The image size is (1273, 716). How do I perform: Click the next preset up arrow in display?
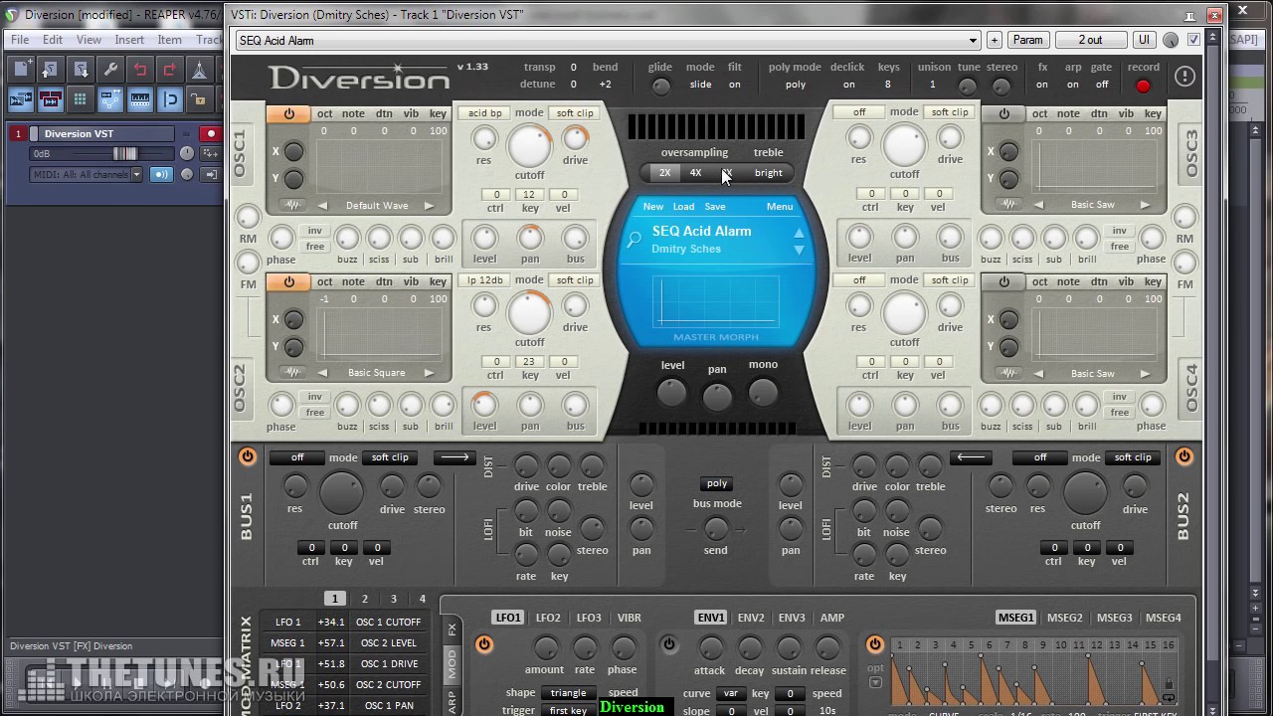(x=798, y=234)
